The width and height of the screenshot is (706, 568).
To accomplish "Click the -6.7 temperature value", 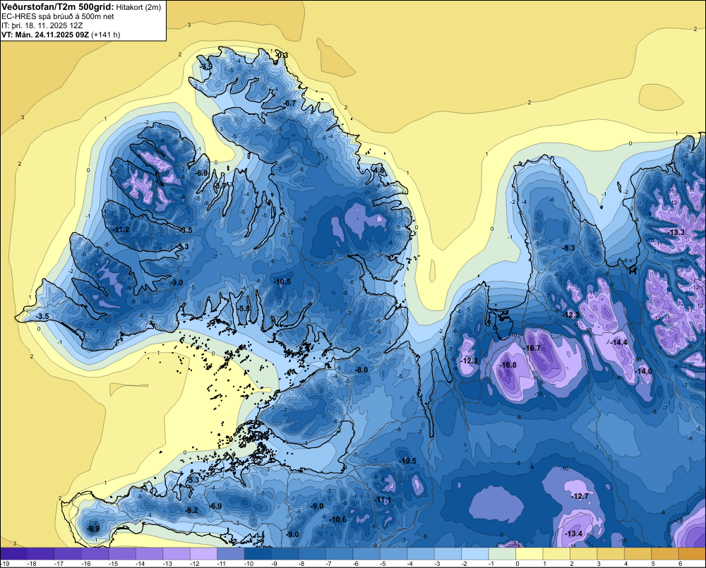I will pyautogui.click(x=290, y=103).
